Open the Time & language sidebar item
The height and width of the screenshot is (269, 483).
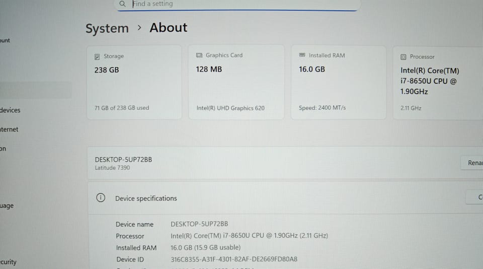pyautogui.click(x=7, y=206)
